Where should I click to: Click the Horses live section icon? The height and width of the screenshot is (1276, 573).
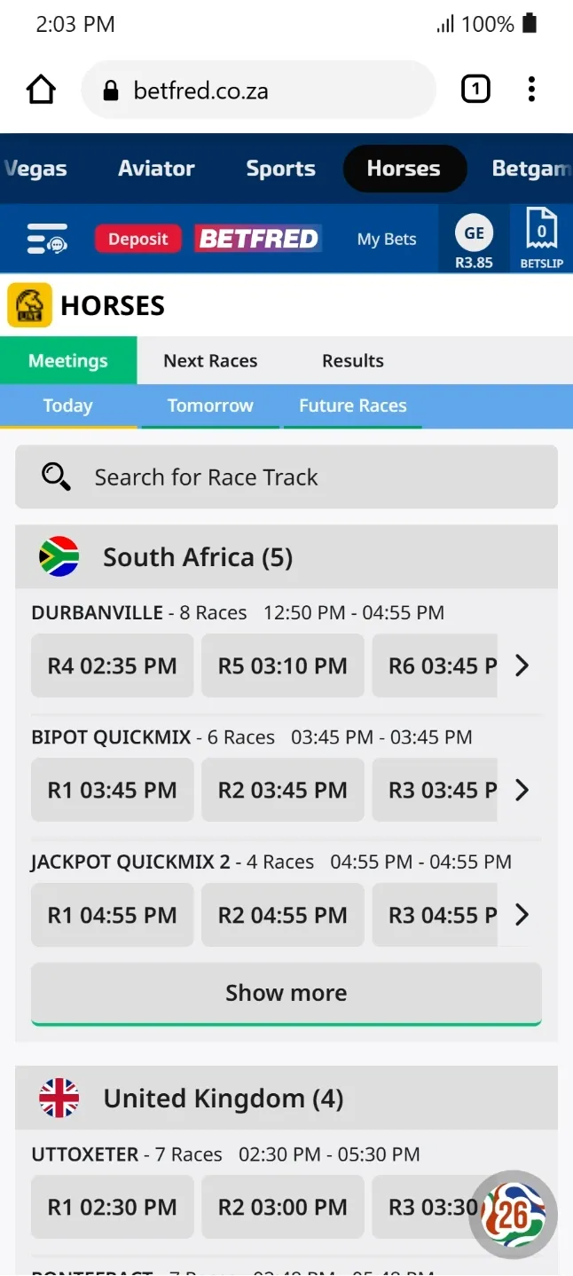tap(29, 305)
